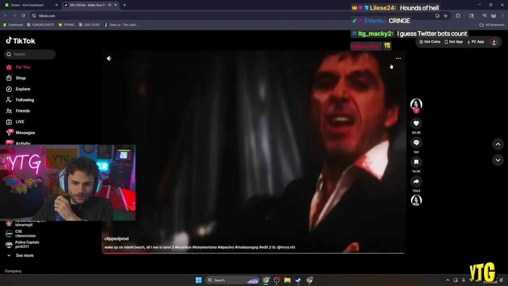Follow creator via red plus badge
Screen dimensions: 508x286
[416, 111]
